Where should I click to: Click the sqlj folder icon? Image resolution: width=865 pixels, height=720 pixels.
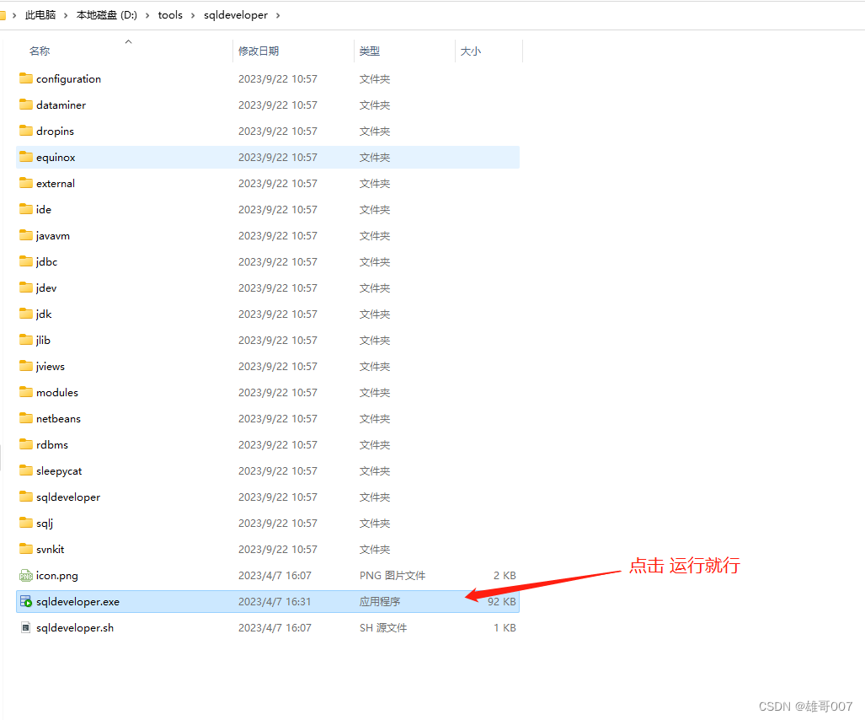pos(26,523)
